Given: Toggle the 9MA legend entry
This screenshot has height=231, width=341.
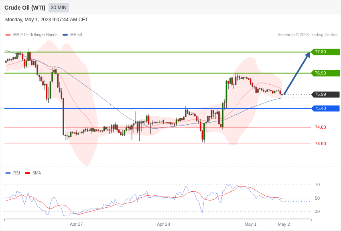Looking at the screenshot, I should tap(33, 173).
